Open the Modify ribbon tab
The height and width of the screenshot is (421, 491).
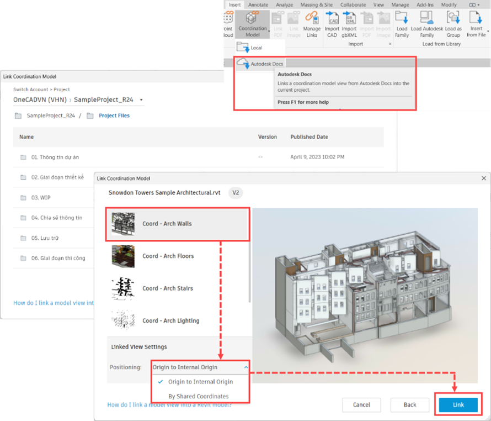click(449, 5)
